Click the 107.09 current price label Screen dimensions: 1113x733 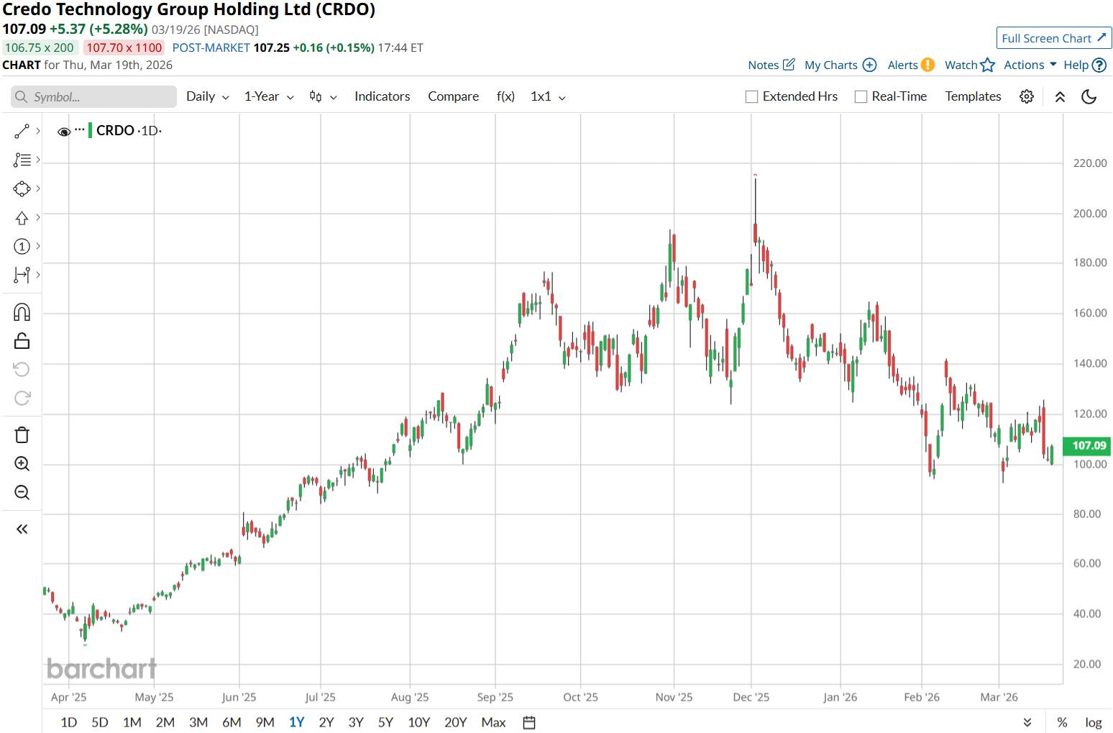pyautogui.click(x=1086, y=446)
